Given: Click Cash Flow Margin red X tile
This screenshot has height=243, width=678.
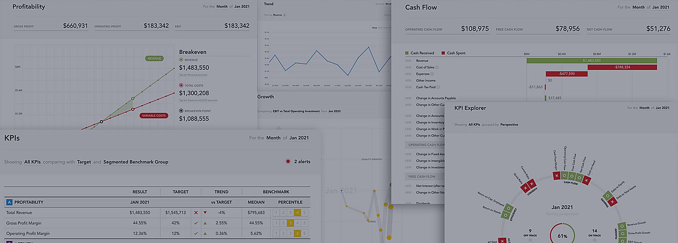Looking at the screenshot, I should [557, 176].
